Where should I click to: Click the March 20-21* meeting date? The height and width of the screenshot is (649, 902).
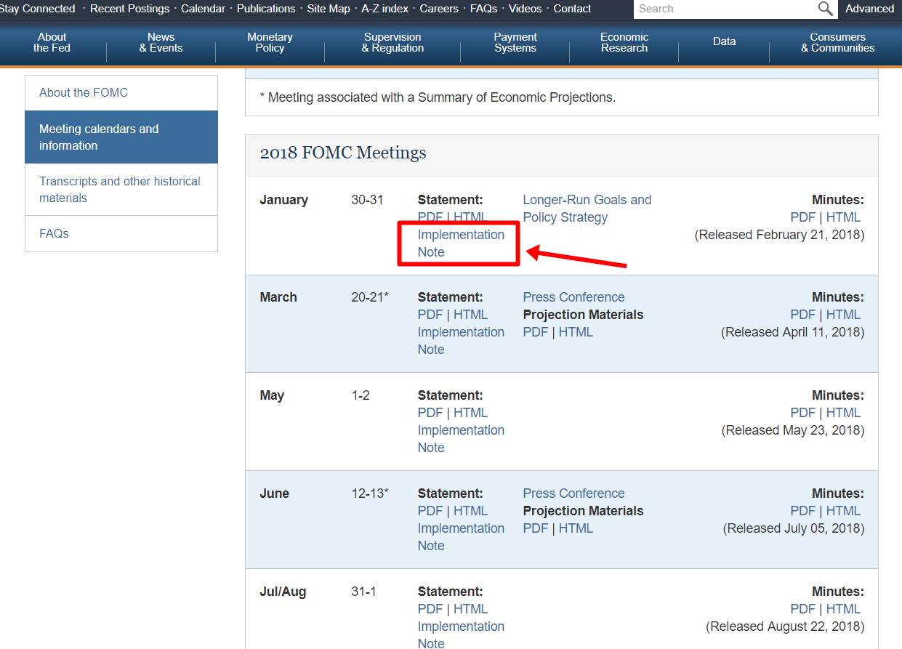(x=370, y=297)
